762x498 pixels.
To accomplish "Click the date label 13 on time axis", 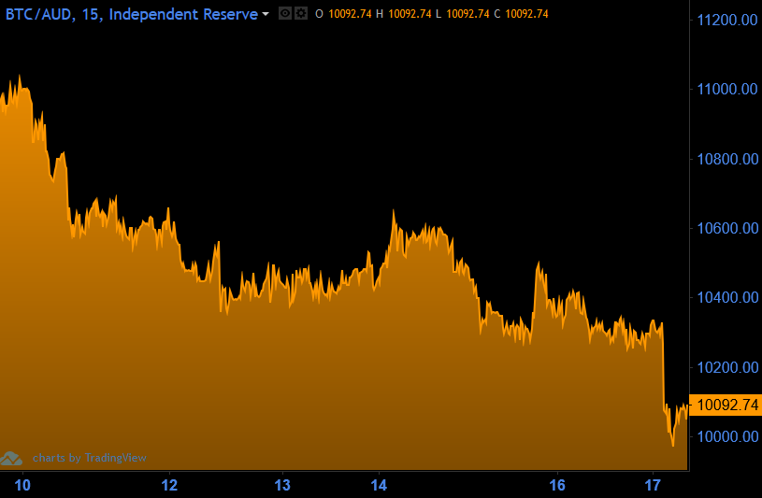I will pos(282,485).
